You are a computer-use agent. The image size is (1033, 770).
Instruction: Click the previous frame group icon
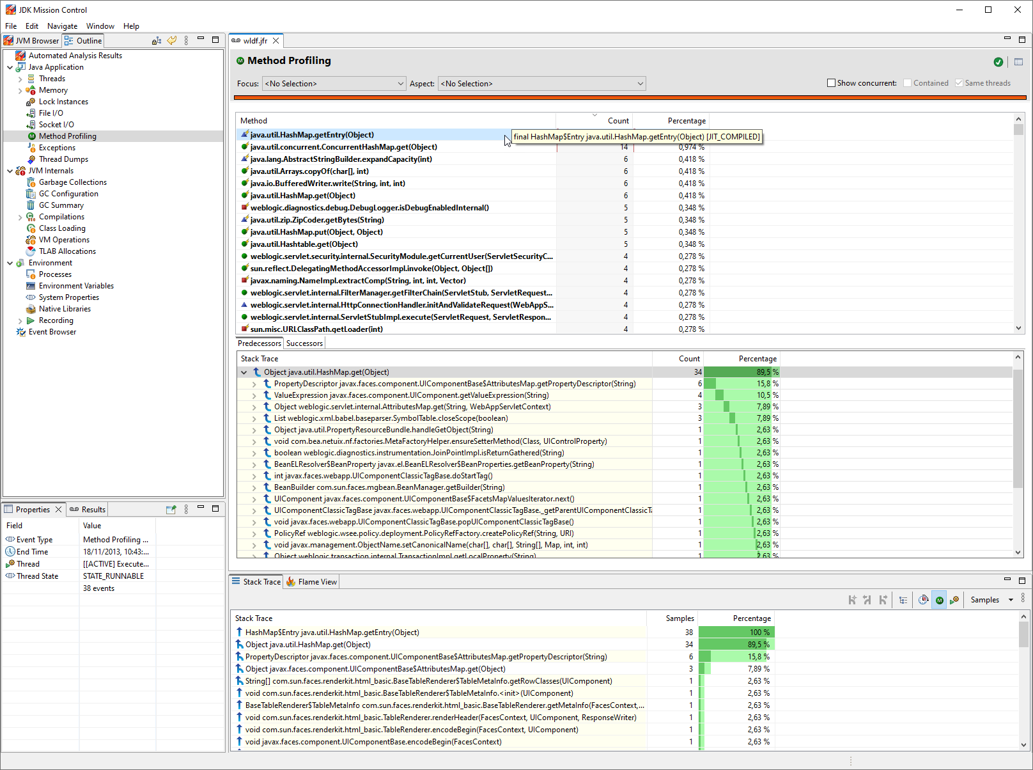coord(867,600)
